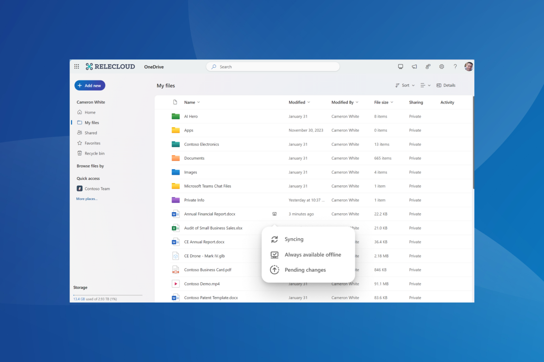Image resolution: width=544 pixels, height=362 pixels.
Task: Switch to Shared section
Action: point(91,133)
